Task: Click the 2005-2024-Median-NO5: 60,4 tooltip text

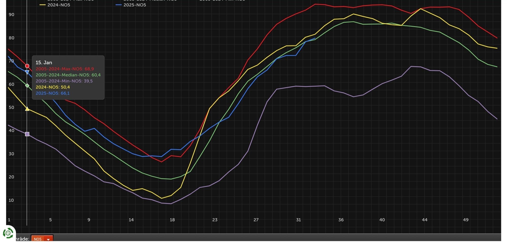Action: click(x=68, y=75)
